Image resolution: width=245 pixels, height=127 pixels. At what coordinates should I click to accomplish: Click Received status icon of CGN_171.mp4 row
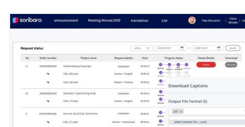click(160, 121)
